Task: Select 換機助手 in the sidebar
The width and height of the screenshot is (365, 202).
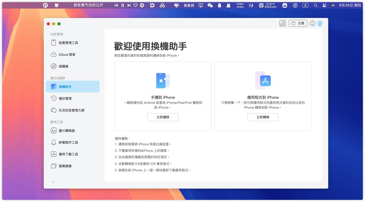Action: [x=65, y=87]
